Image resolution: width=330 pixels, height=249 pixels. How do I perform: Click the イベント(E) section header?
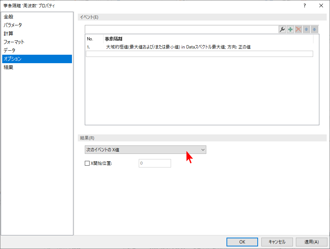202,17
